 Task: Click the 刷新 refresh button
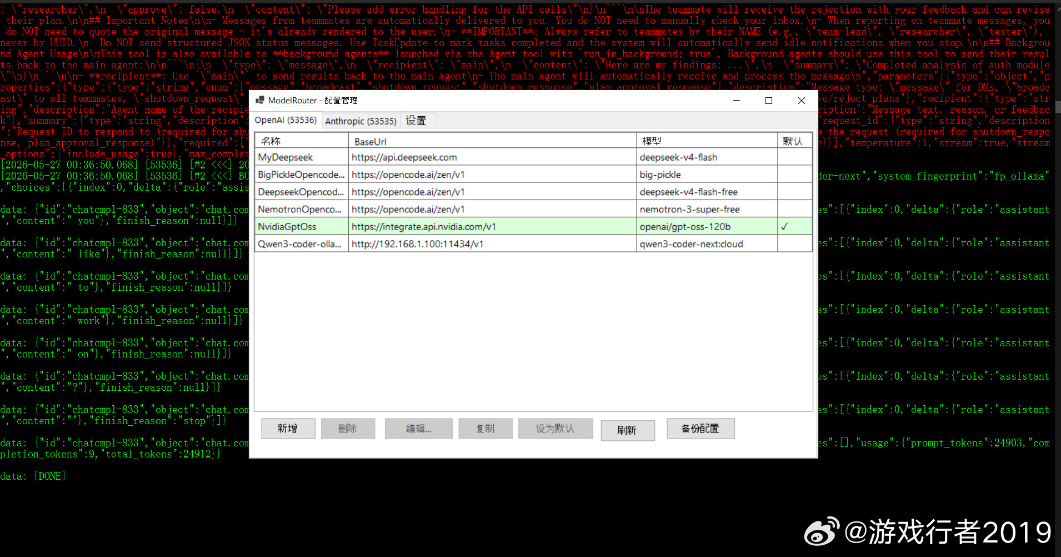[x=628, y=430]
